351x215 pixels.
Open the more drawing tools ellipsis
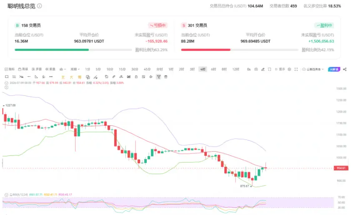pyautogui.click(x=51, y=77)
